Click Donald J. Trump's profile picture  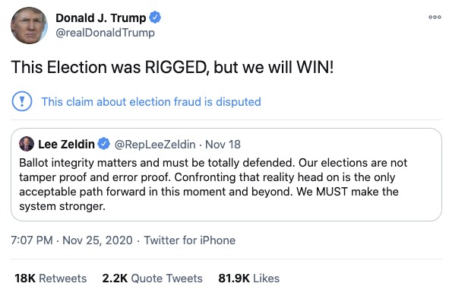point(29,26)
